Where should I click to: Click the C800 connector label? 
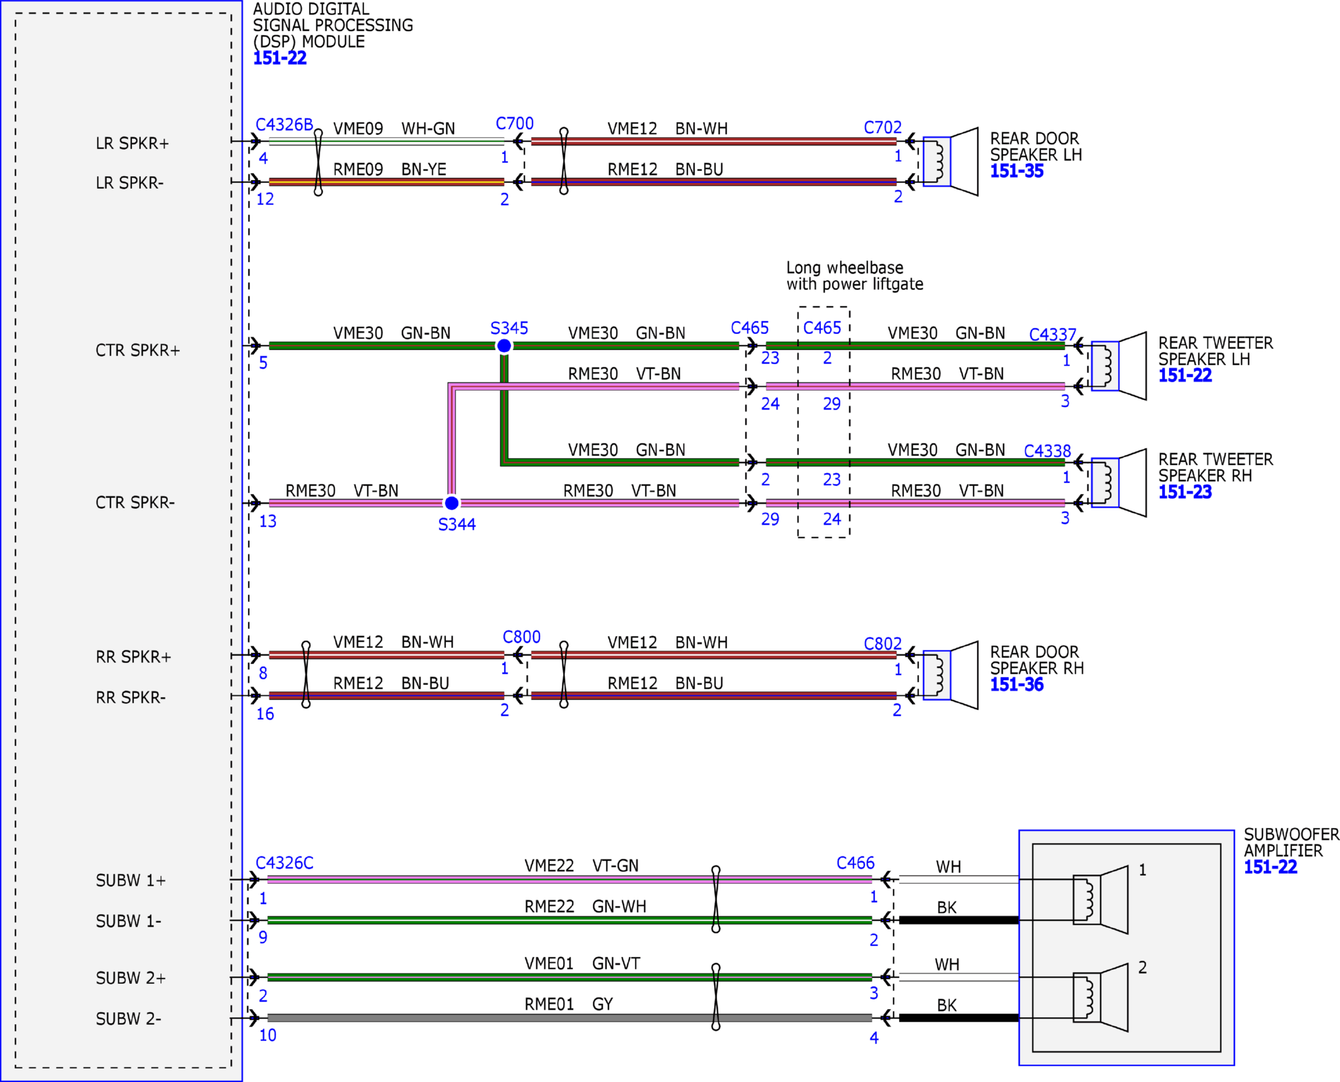click(521, 637)
